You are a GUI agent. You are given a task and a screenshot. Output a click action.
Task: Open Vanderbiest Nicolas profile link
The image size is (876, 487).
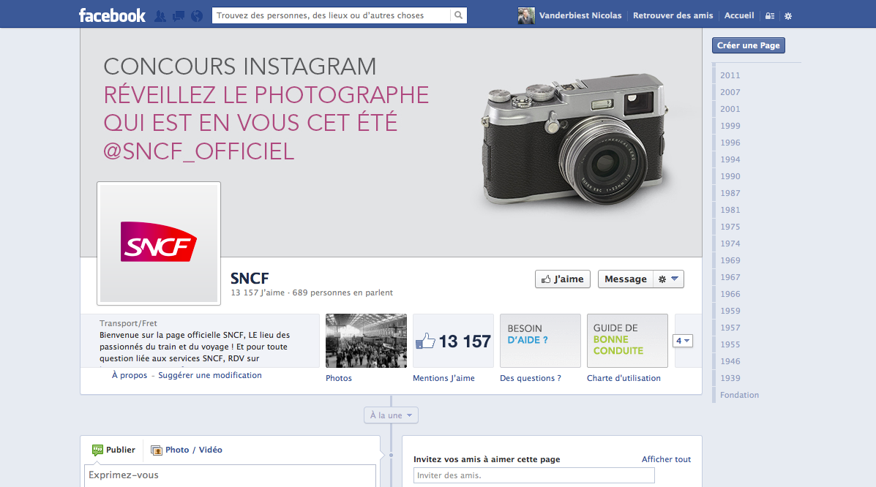pos(580,15)
